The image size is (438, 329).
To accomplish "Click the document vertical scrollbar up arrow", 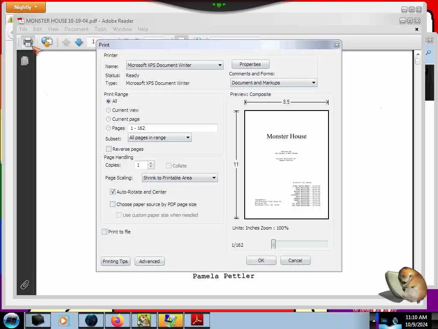I will [x=417, y=54].
